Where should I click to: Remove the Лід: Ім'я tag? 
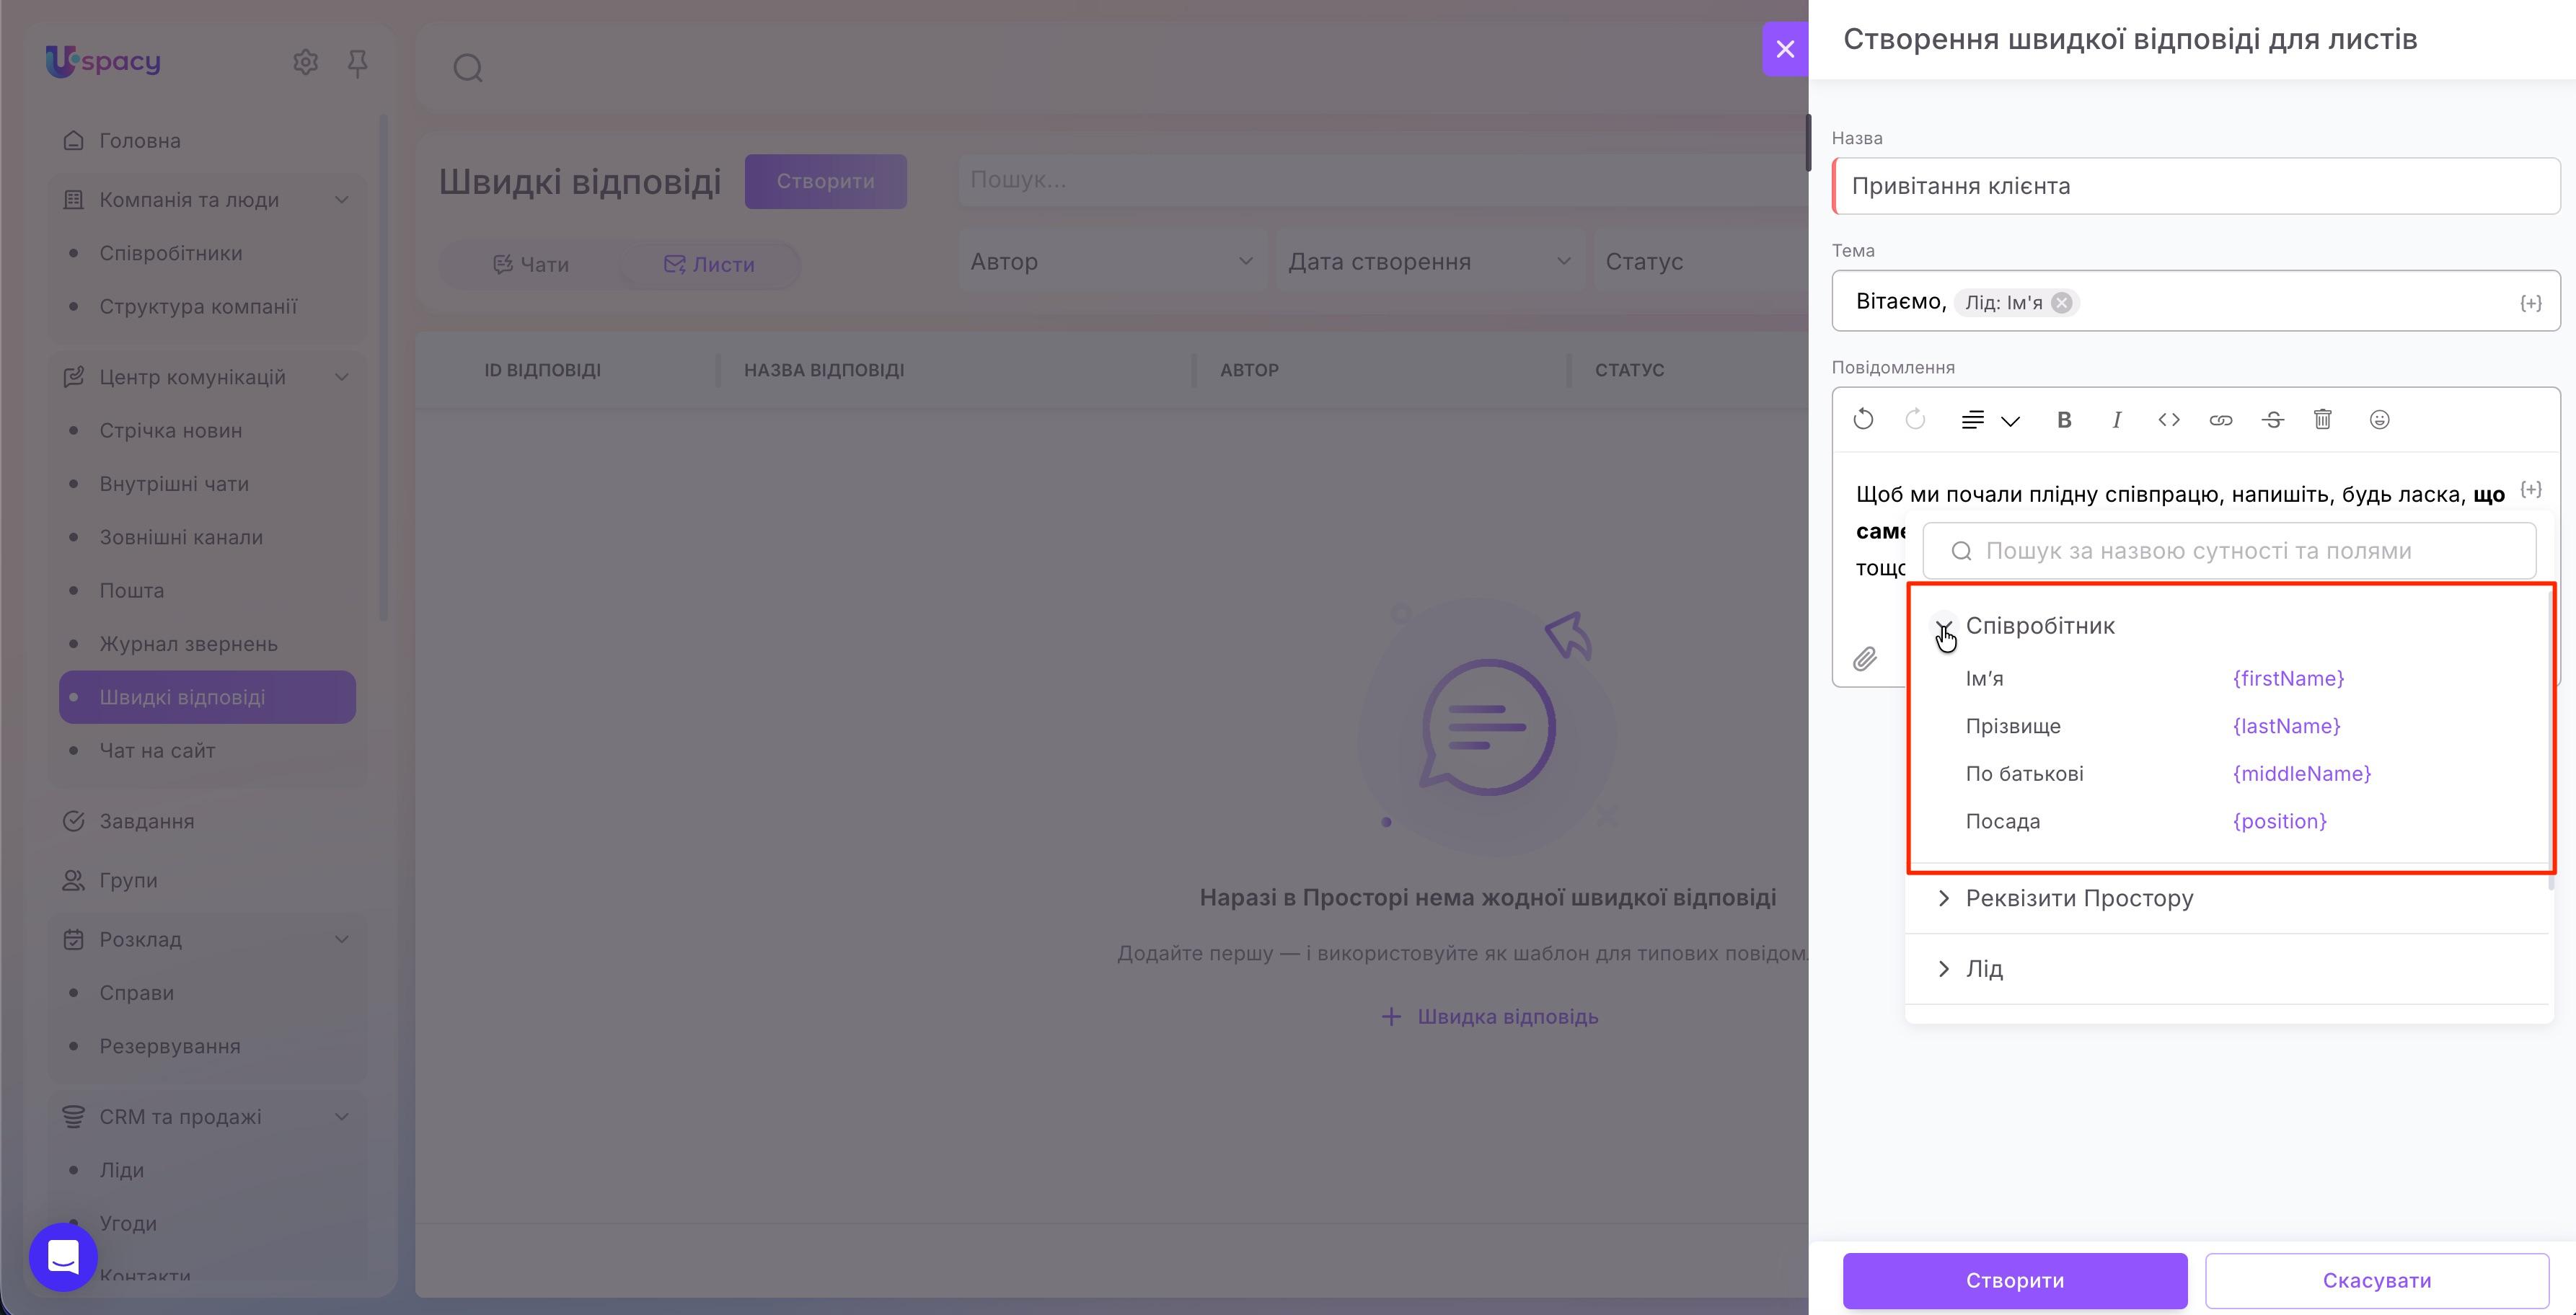(2062, 303)
